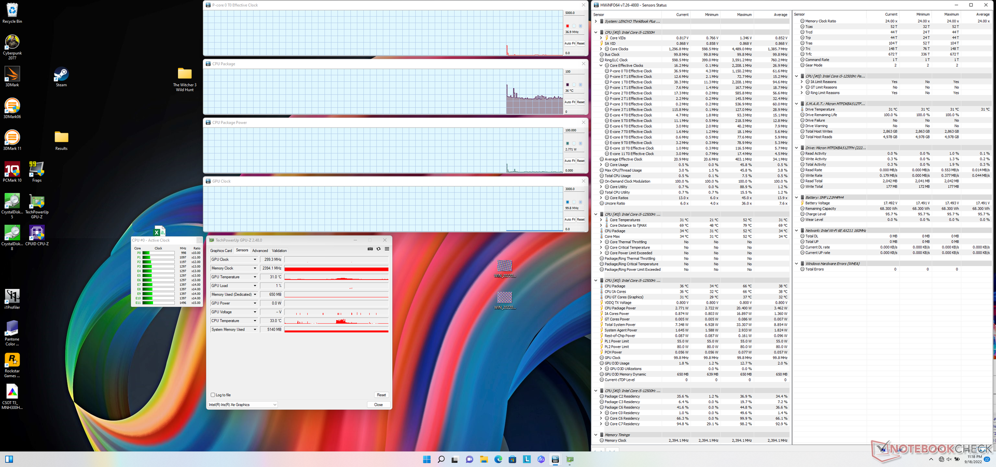This screenshot has height=467, width=996.
Task: Click the GPU-Z refresh icon
Action: point(378,249)
